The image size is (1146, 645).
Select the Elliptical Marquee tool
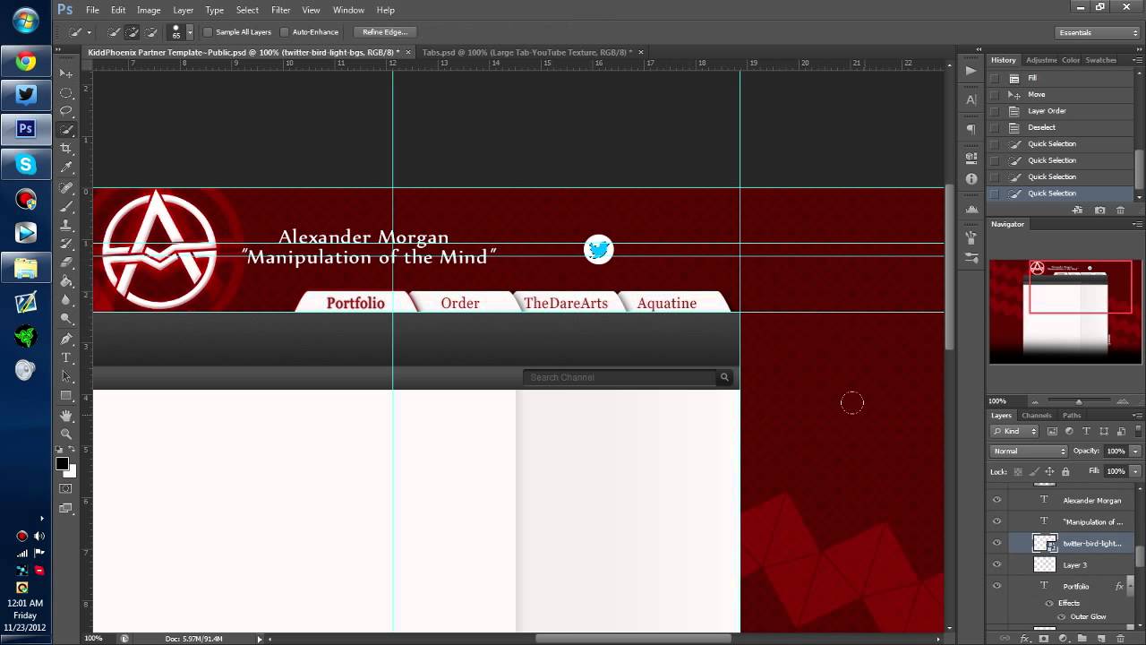66,92
